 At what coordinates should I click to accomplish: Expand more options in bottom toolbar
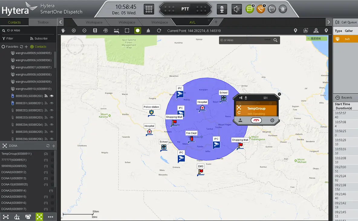tap(50, 217)
